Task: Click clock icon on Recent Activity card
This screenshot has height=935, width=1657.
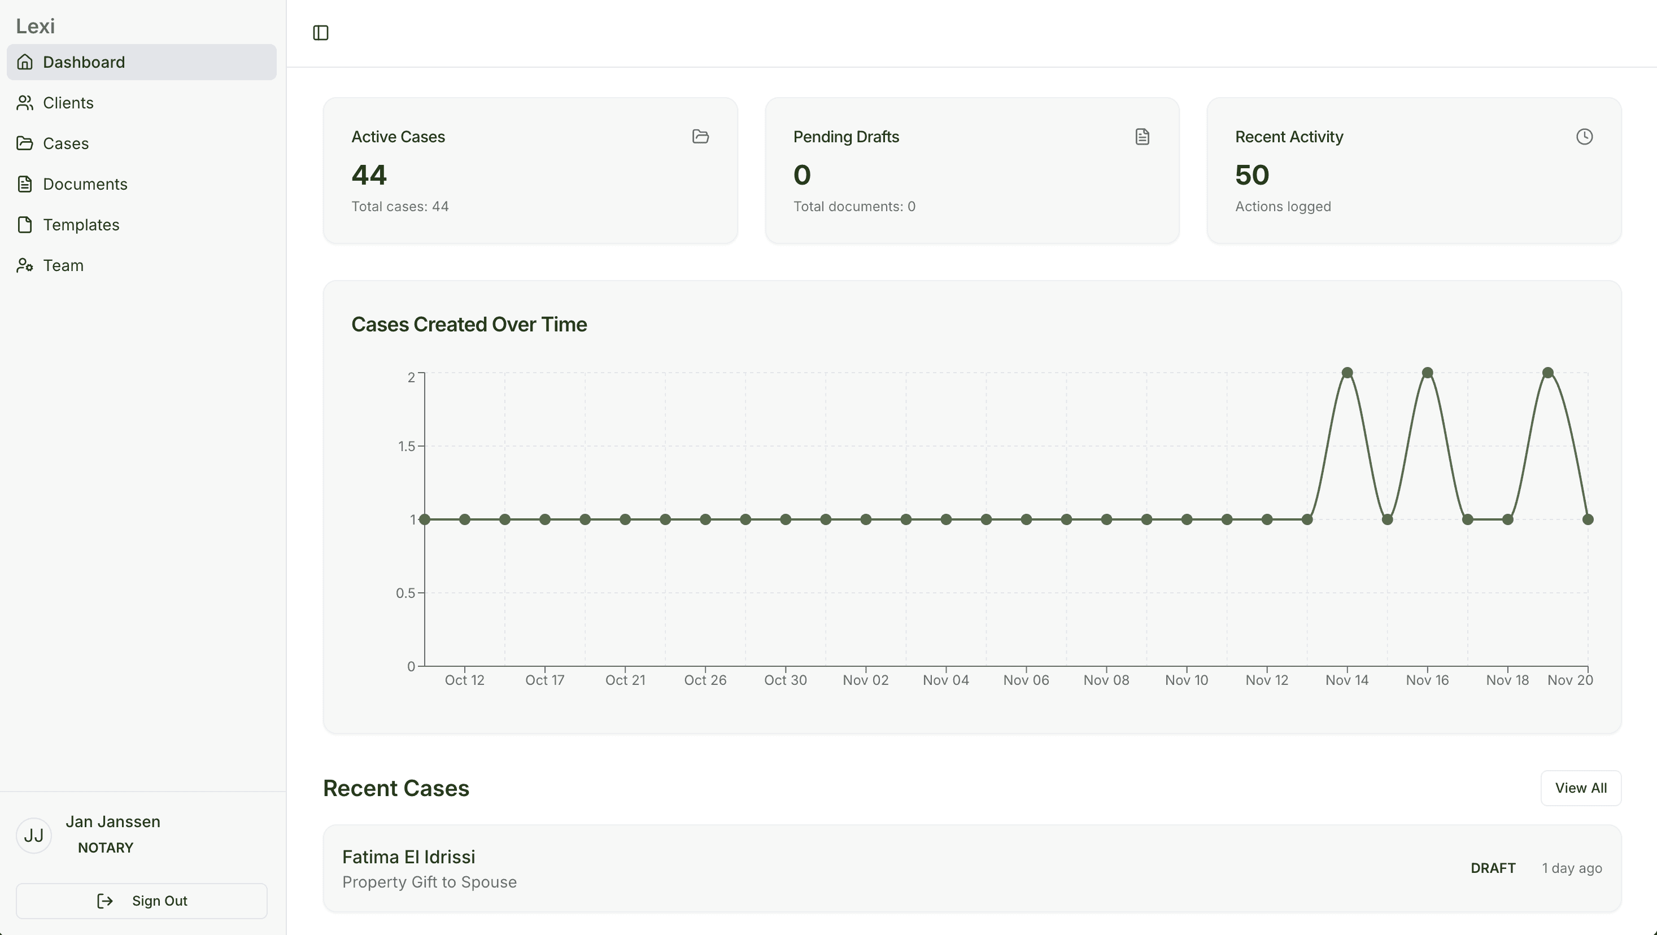Action: click(x=1584, y=136)
